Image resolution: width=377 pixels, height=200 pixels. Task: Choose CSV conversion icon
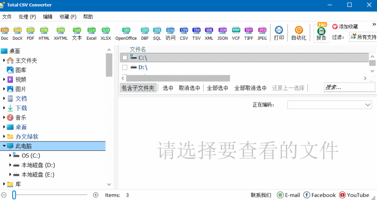tap(184, 33)
